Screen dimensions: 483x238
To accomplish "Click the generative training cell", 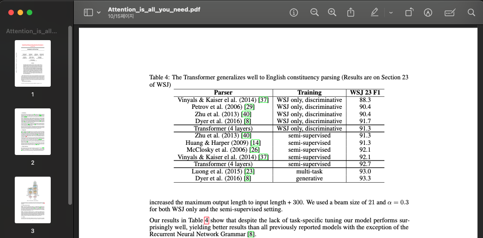I will (x=309, y=178).
